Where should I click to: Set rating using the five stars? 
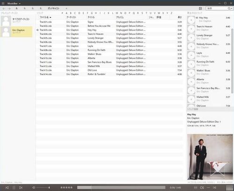click(66, 187)
